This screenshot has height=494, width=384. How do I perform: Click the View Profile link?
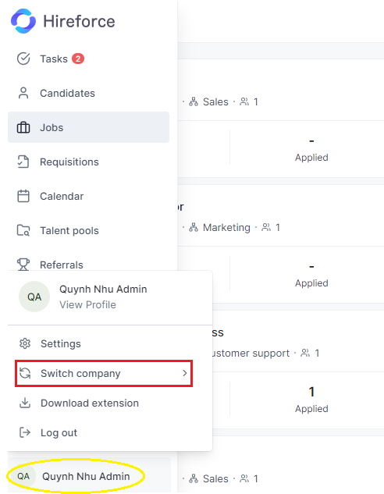tap(87, 304)
